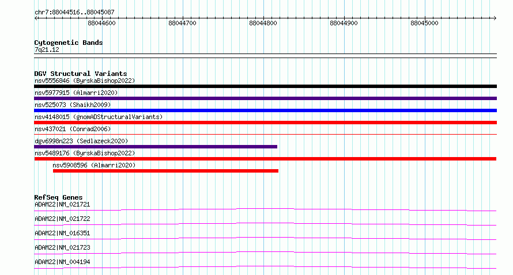Click ruler position 88044800
This screenshot has height=275, width=513.
coord(263,23)
